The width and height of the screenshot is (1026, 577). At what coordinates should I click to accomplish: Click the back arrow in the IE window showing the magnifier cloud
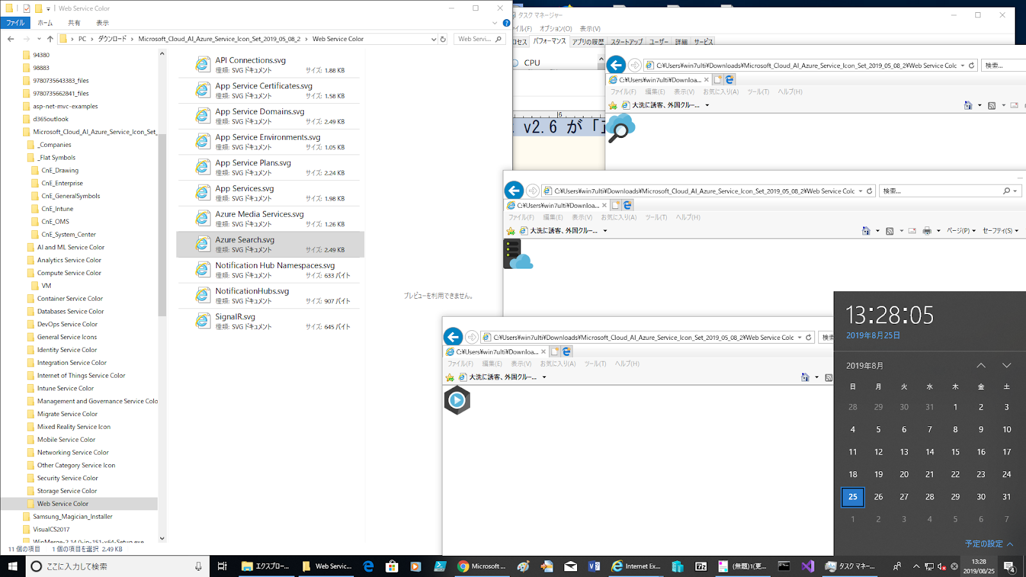616,65
